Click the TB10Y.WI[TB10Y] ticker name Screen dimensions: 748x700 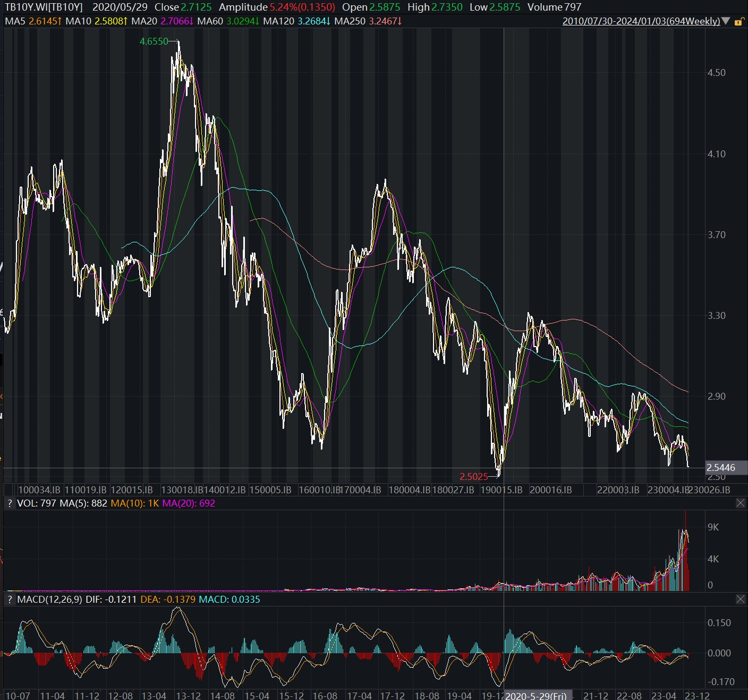pos(44,7)
